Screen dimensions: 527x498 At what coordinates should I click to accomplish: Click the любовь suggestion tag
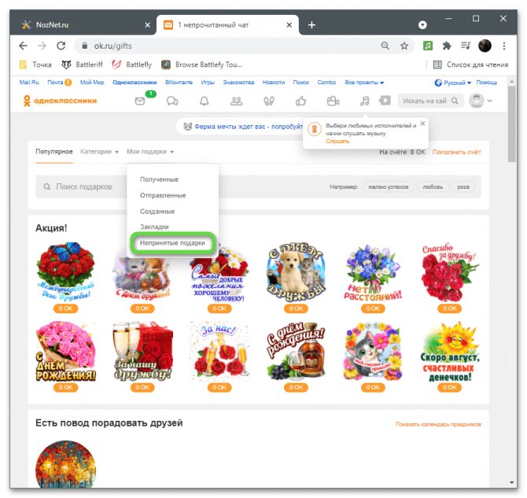[x=433, y=187]
